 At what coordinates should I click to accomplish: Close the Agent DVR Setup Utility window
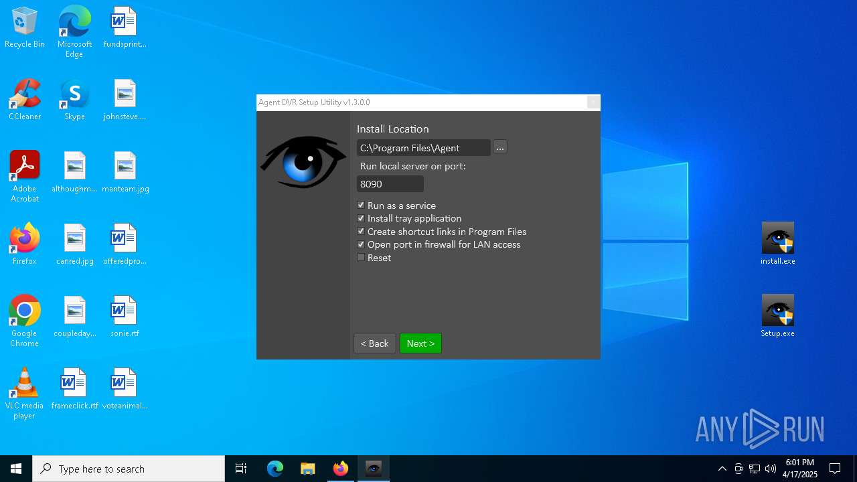(x=593, y=102)
